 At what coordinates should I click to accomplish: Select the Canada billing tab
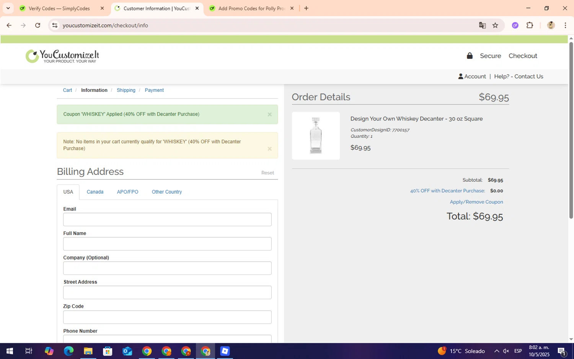[x=95, y=192]
